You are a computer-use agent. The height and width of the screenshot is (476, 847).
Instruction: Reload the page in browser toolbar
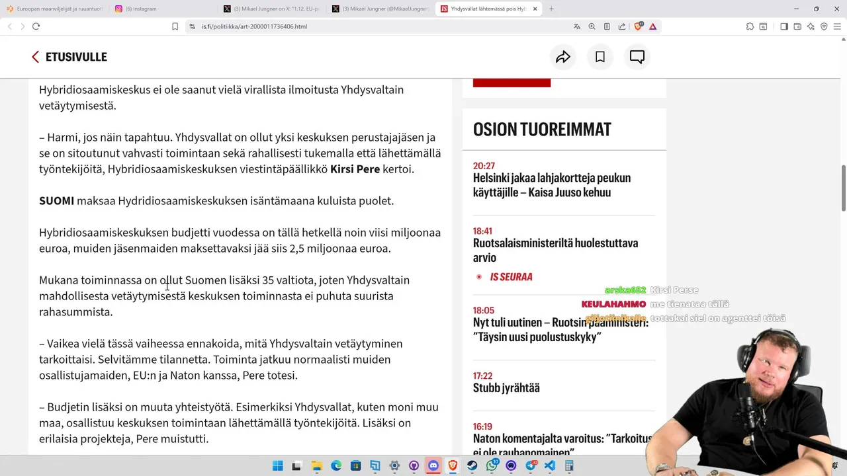coord(36,26)
